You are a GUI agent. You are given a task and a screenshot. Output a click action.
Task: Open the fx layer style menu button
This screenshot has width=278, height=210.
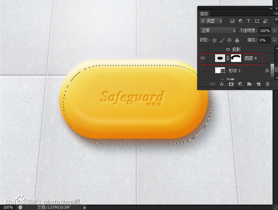[x=222, y=84]
